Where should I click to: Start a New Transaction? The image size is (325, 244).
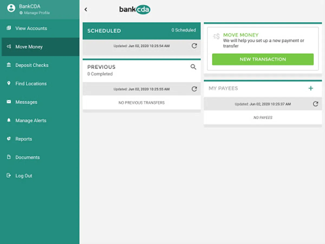point(263,59)
